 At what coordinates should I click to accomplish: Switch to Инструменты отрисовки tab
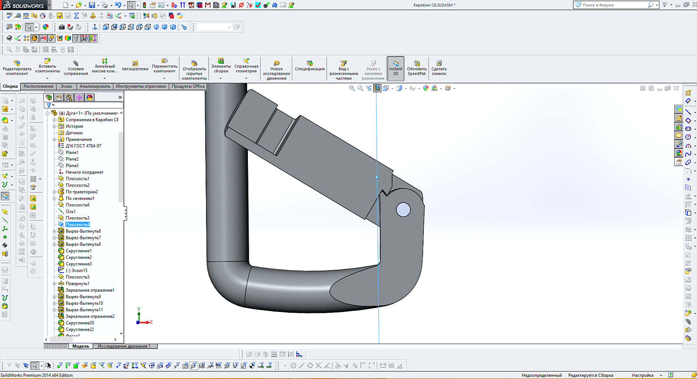141,86
